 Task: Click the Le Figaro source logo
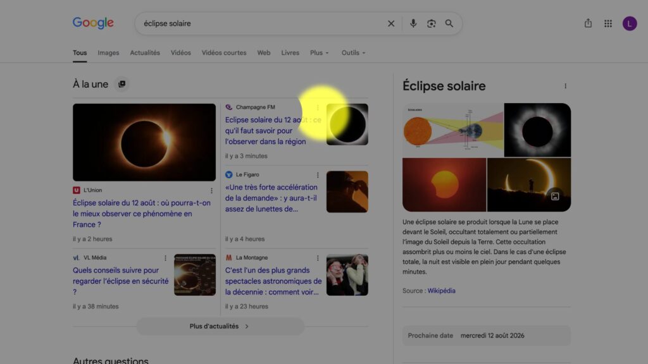tap(228, 174)
